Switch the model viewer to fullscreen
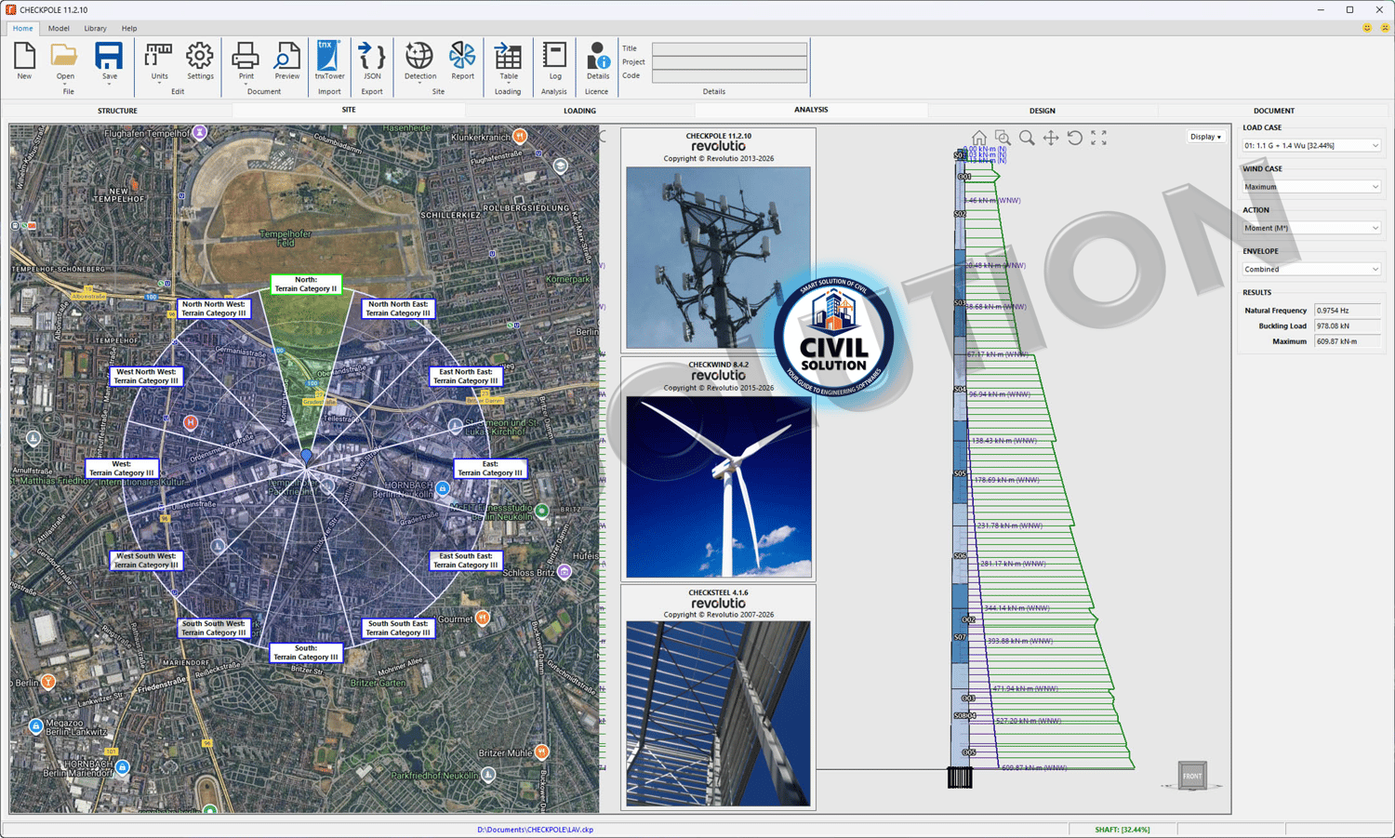This screenshot has width=1395, height=838. tap(1098, 138)
